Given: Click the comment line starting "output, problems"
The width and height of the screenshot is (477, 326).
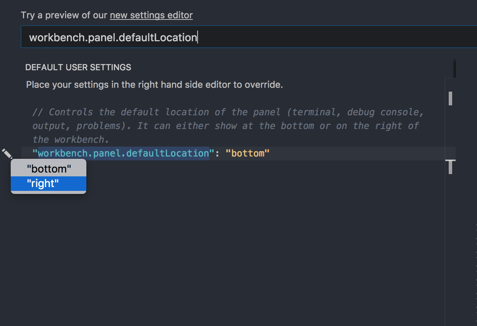Looking at the screenshot, I should pos(226,126).
